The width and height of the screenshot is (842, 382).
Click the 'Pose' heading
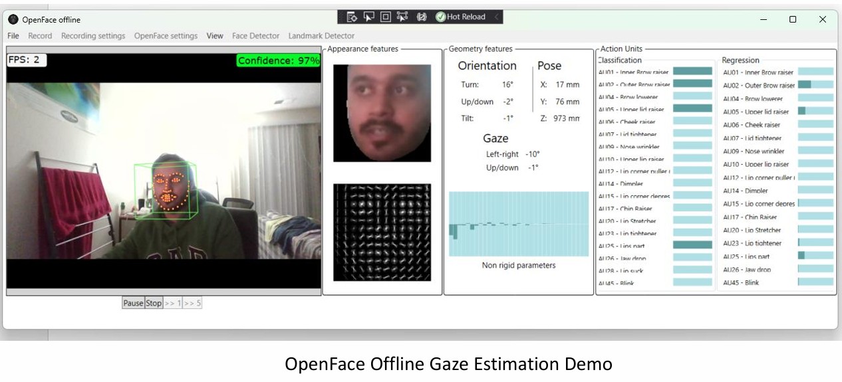(x=549, y=66)
